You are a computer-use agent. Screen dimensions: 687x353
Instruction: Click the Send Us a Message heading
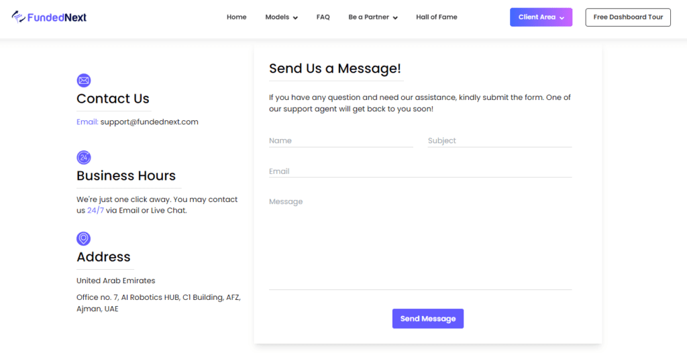(335, 68)
